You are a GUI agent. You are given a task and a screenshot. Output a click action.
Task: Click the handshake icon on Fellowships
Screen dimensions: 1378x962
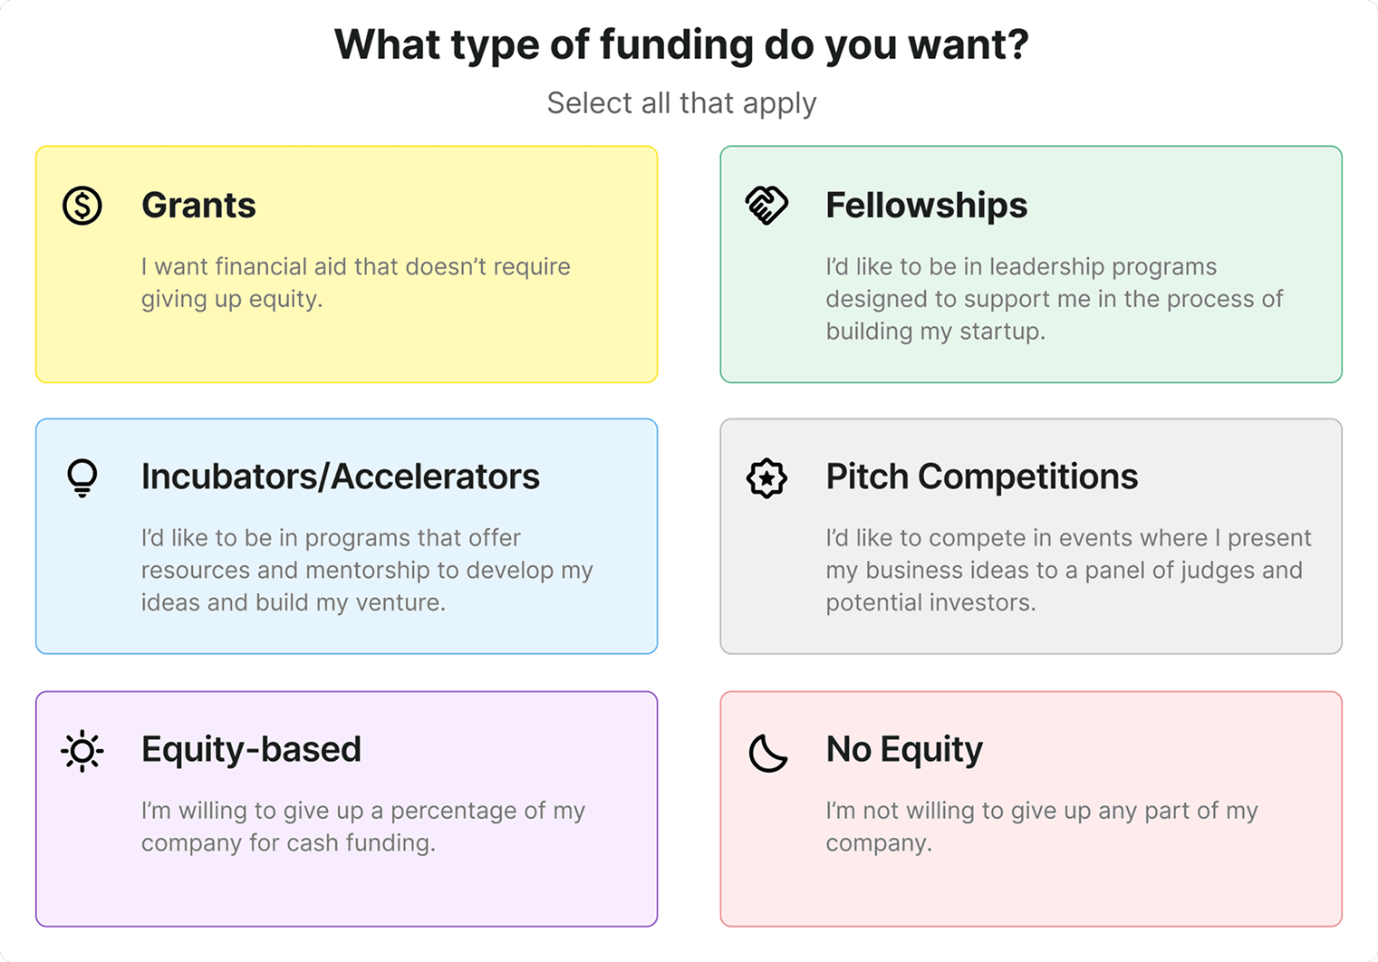click(x=766, y=206)
